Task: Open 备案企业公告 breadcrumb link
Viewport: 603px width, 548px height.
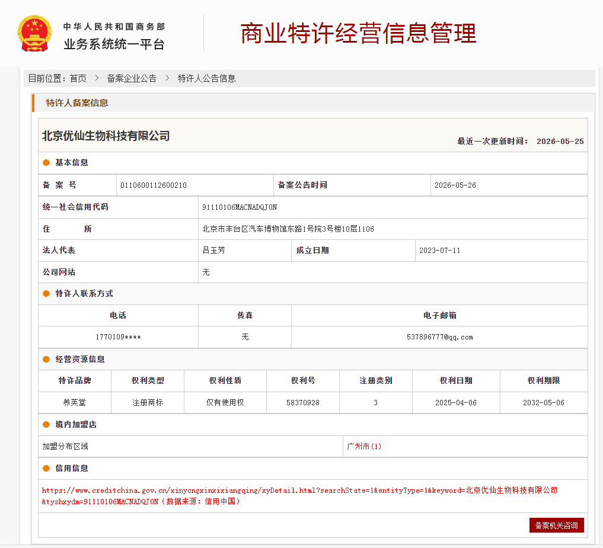Action: [x=132, y=78]
